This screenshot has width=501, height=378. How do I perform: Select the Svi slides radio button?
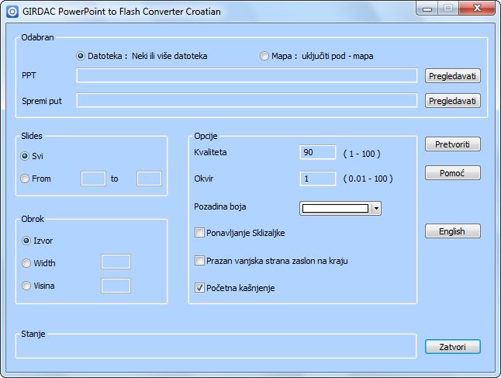pyautogui.click(x=25, y=156)
